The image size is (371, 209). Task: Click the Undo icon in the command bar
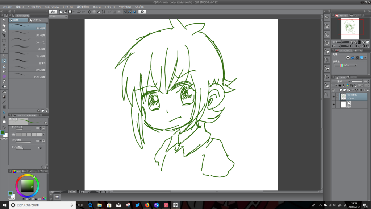[79, 12]
